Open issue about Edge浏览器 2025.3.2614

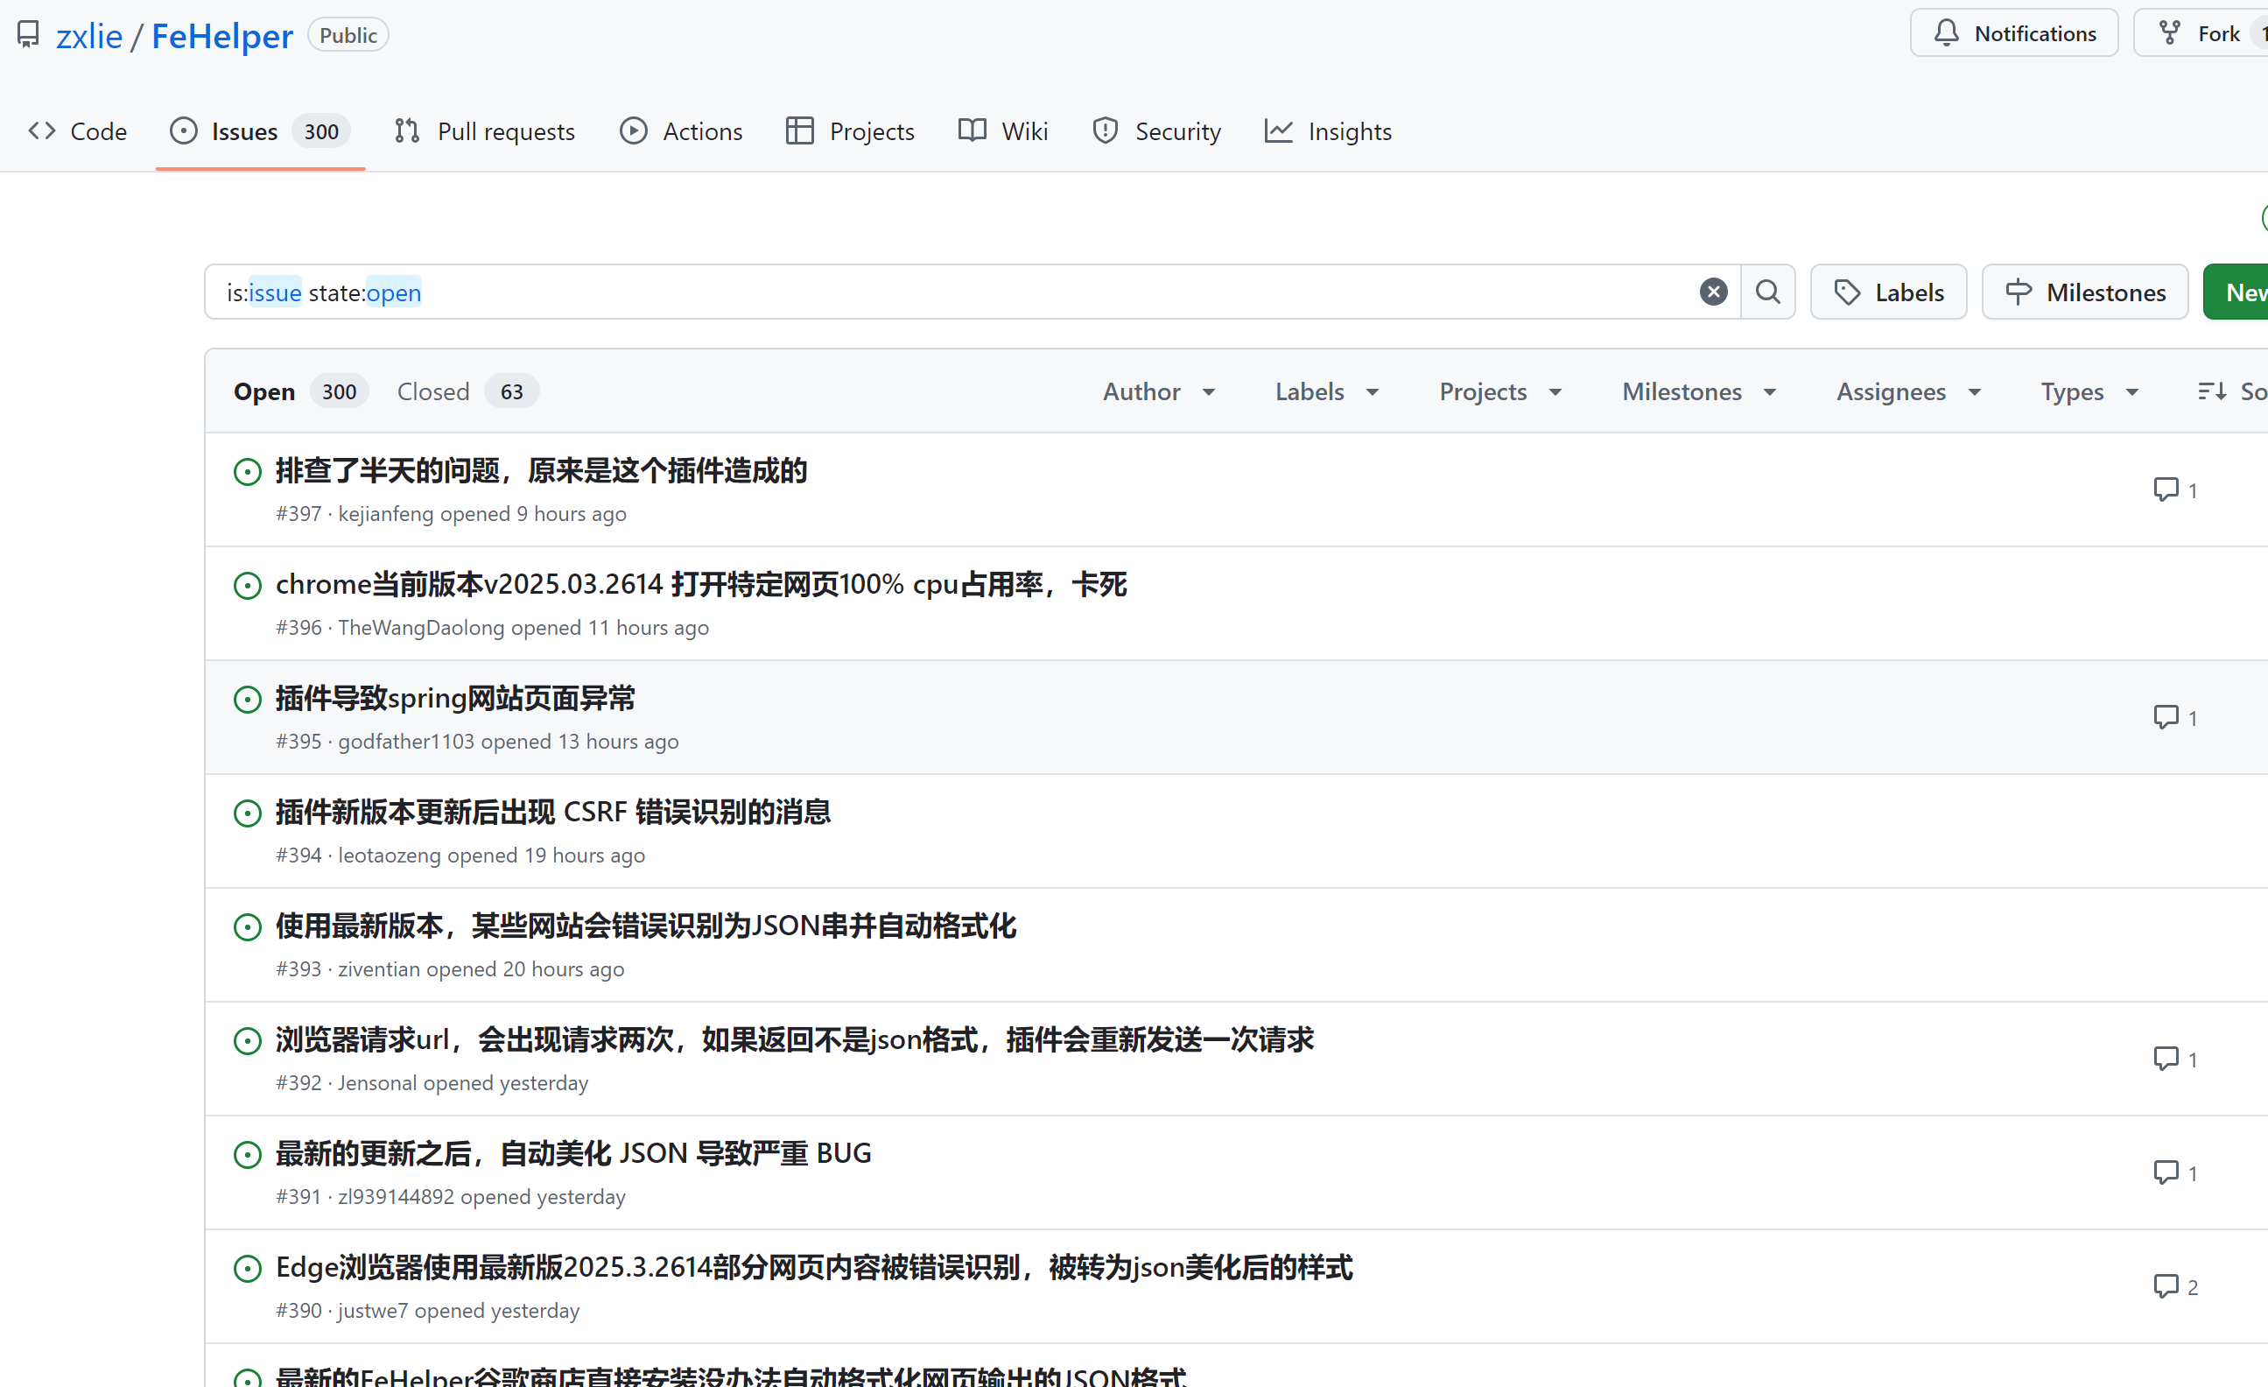coord(815,1267)
